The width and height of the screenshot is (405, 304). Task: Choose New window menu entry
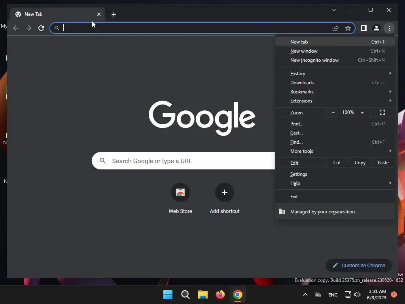335,51
